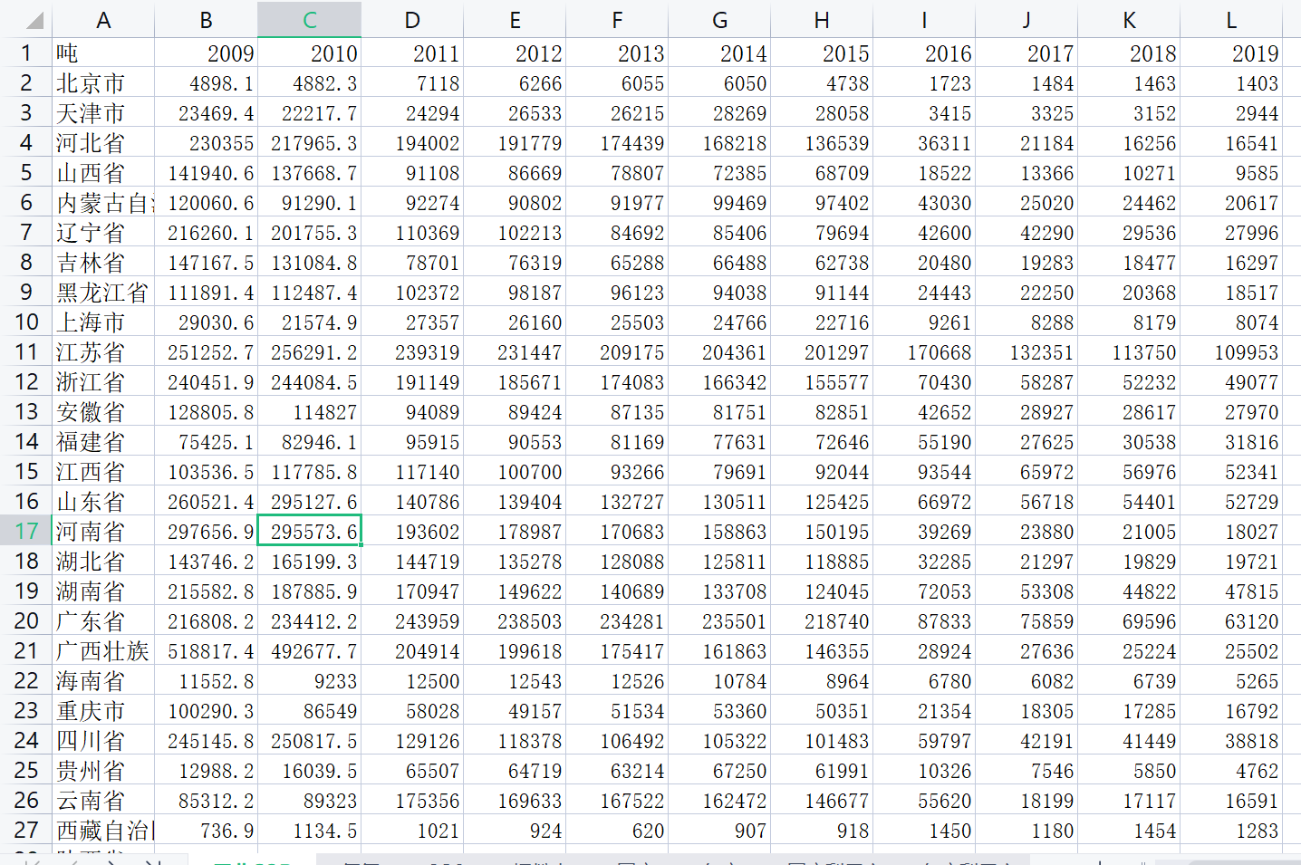Viewport: 1301px width, 865px height.
Task: Select the 河南省 row label cell
Action: coord(103,532)
